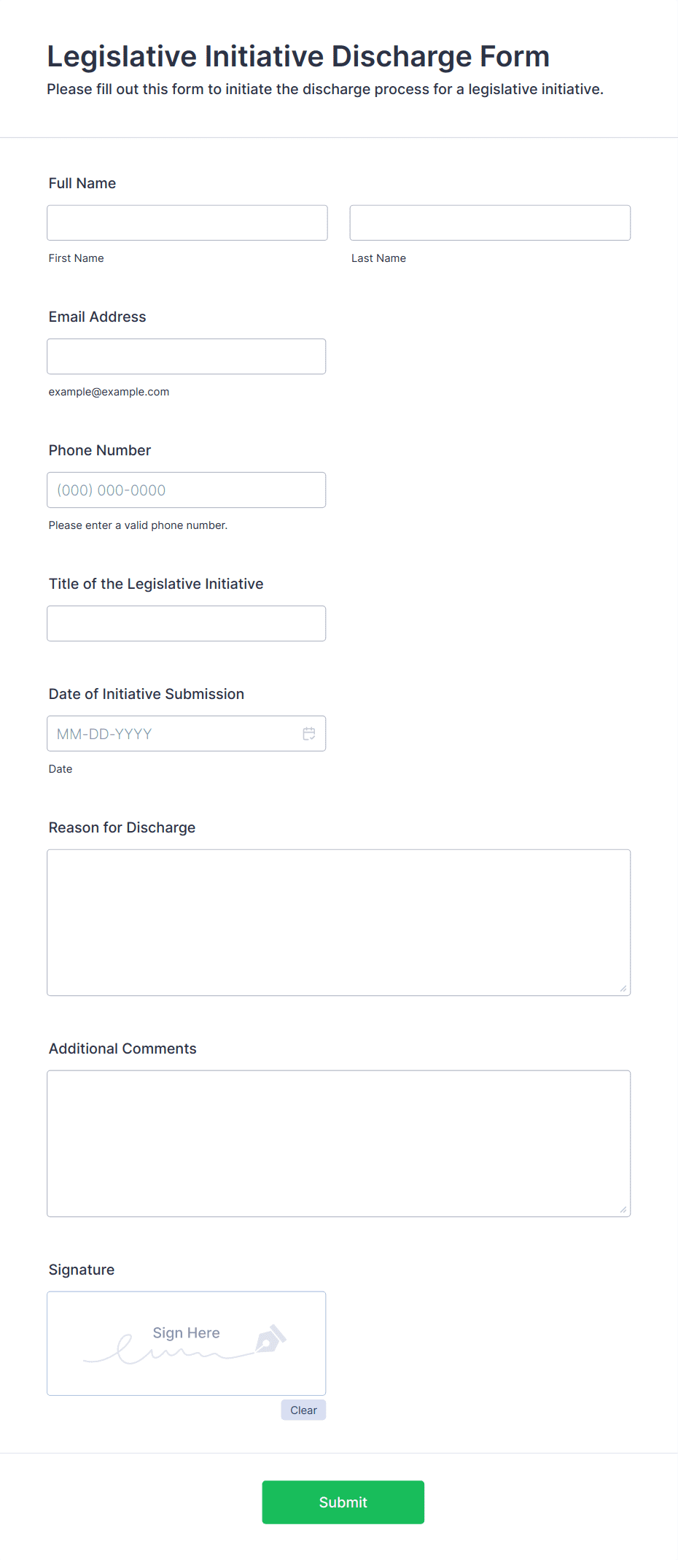Image resolution: width=678 pixels, height=1560 pixels.
Task: Click the pen icon in signature pad
Action: [x=270, y=1338]
